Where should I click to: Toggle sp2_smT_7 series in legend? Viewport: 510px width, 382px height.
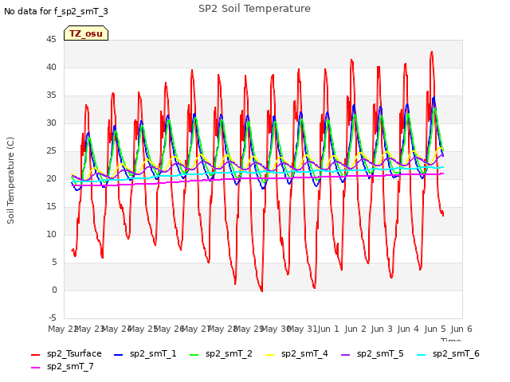pyautogui.click(x=62, y=366)
